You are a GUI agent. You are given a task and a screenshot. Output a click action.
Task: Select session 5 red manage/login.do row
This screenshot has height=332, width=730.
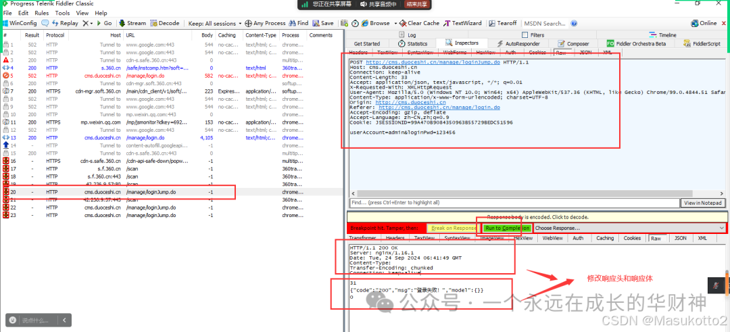pos(172,76)
